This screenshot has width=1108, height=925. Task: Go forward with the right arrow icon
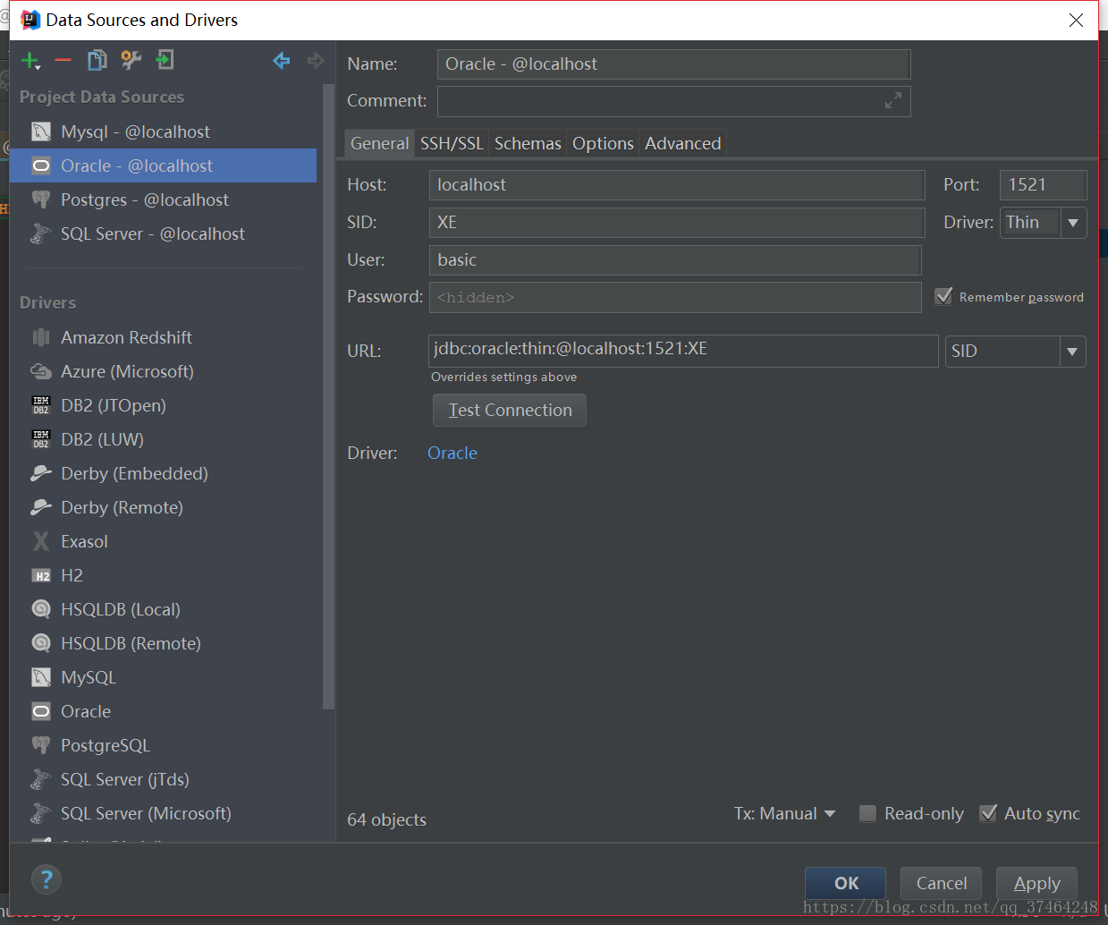[x=315, y=61]
